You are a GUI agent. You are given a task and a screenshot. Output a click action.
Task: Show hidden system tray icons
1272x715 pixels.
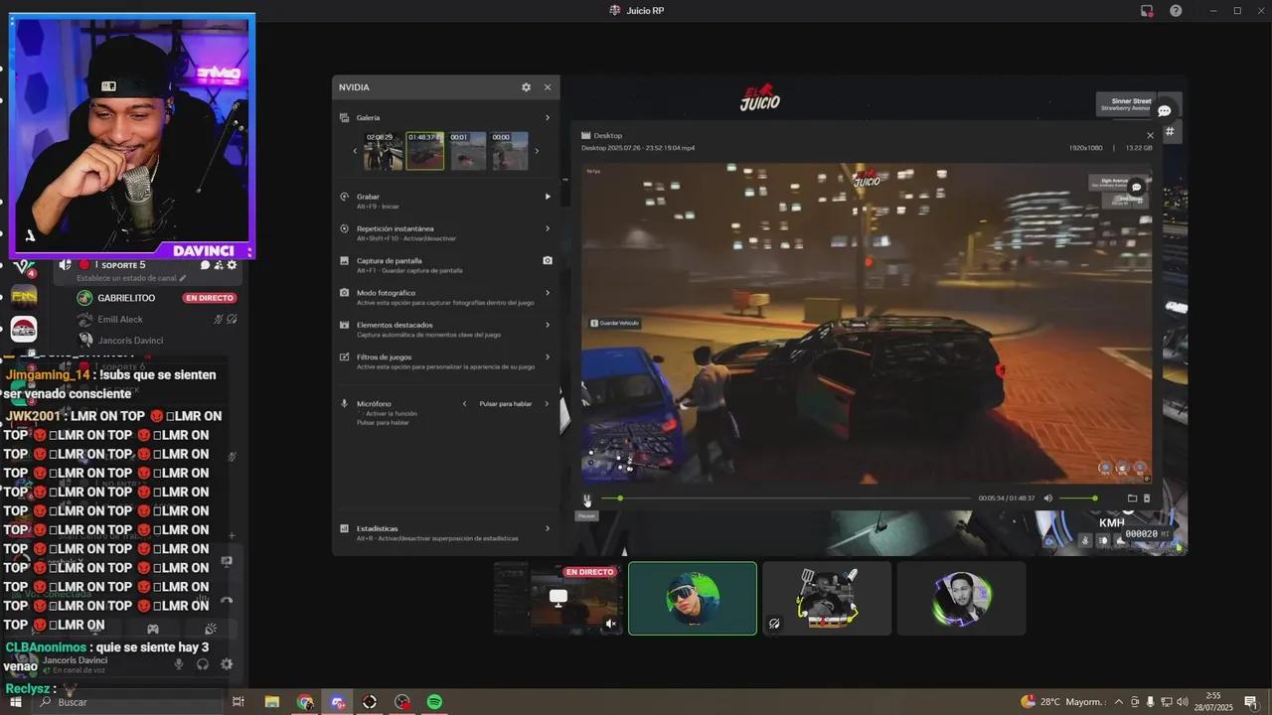[1119, 702]
